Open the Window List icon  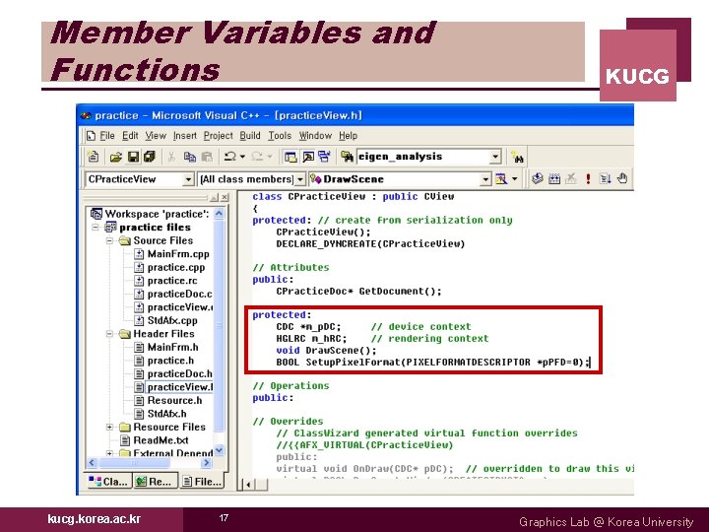pos(324,157)
